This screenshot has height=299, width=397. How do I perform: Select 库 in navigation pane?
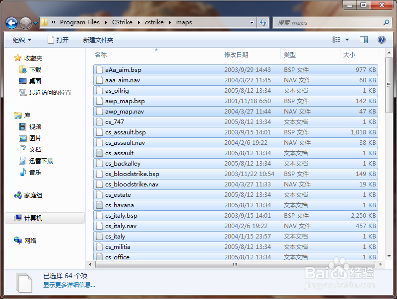click(x=27, y=116)
